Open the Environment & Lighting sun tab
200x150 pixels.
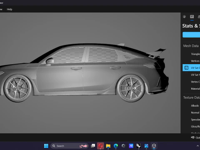(x=184, y=17)
